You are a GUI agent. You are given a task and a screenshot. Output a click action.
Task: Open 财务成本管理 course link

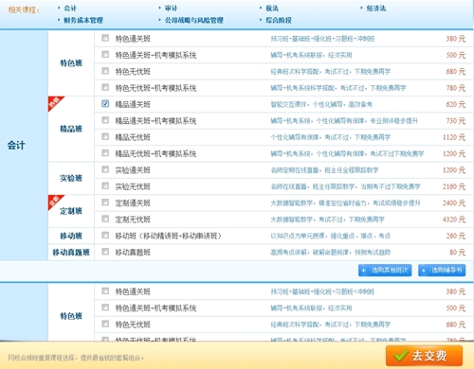83,20
